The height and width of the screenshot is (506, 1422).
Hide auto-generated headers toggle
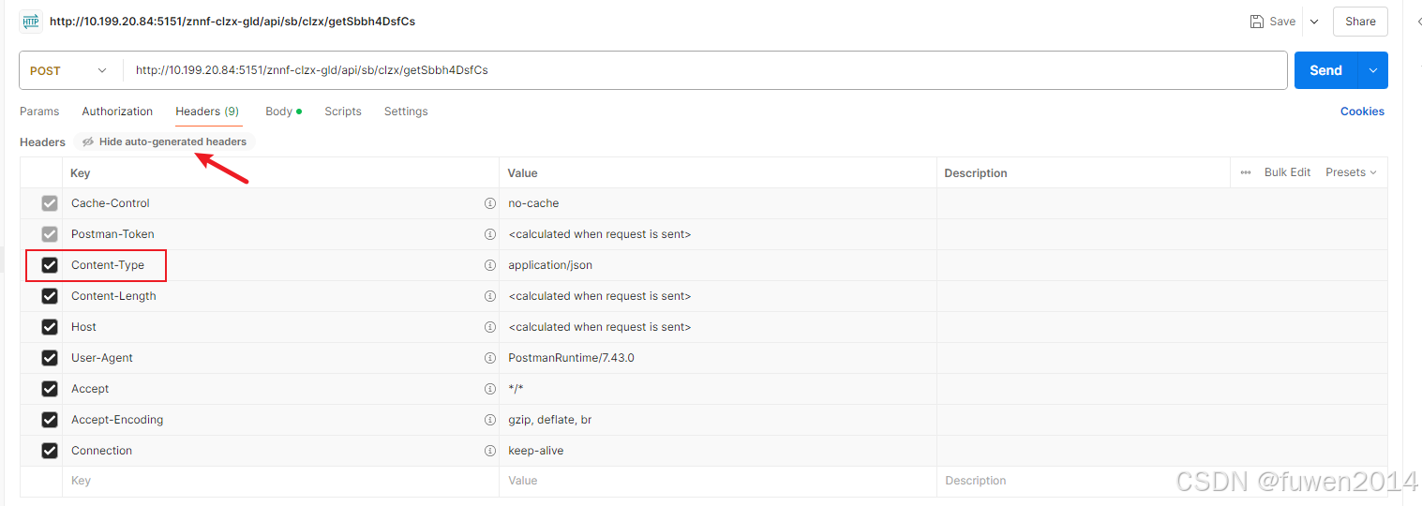click(x=164, y=142)
